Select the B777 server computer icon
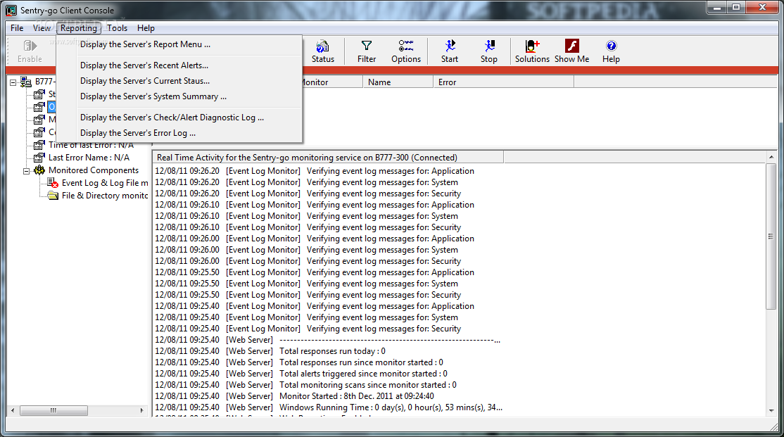 25,82
